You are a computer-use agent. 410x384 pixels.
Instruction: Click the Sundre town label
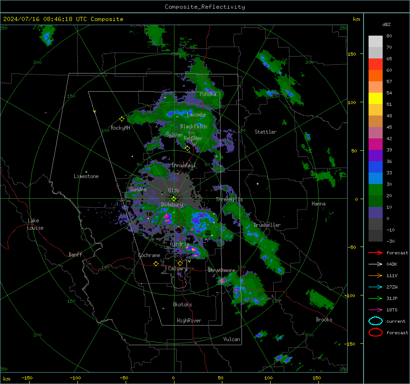(138, 189)
